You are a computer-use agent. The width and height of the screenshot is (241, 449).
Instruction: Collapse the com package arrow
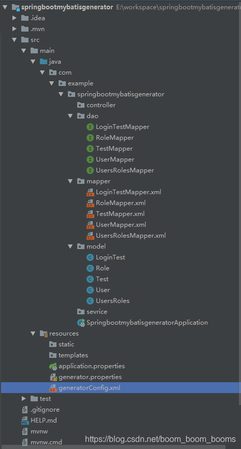(x=42, y=73)
